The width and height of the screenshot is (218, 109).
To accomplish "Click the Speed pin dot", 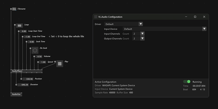I will [x=38, y=62].
